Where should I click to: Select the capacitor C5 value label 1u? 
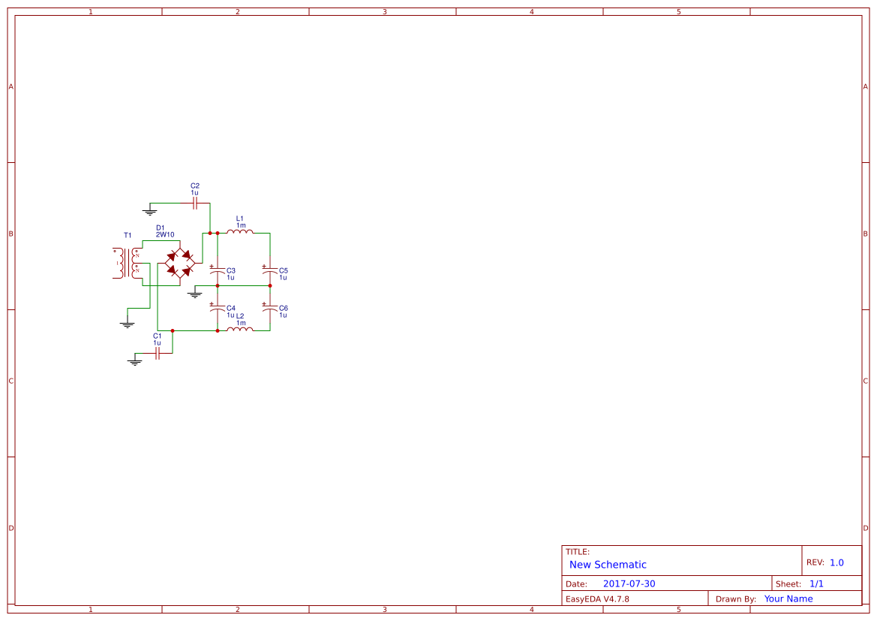[283, 277]
